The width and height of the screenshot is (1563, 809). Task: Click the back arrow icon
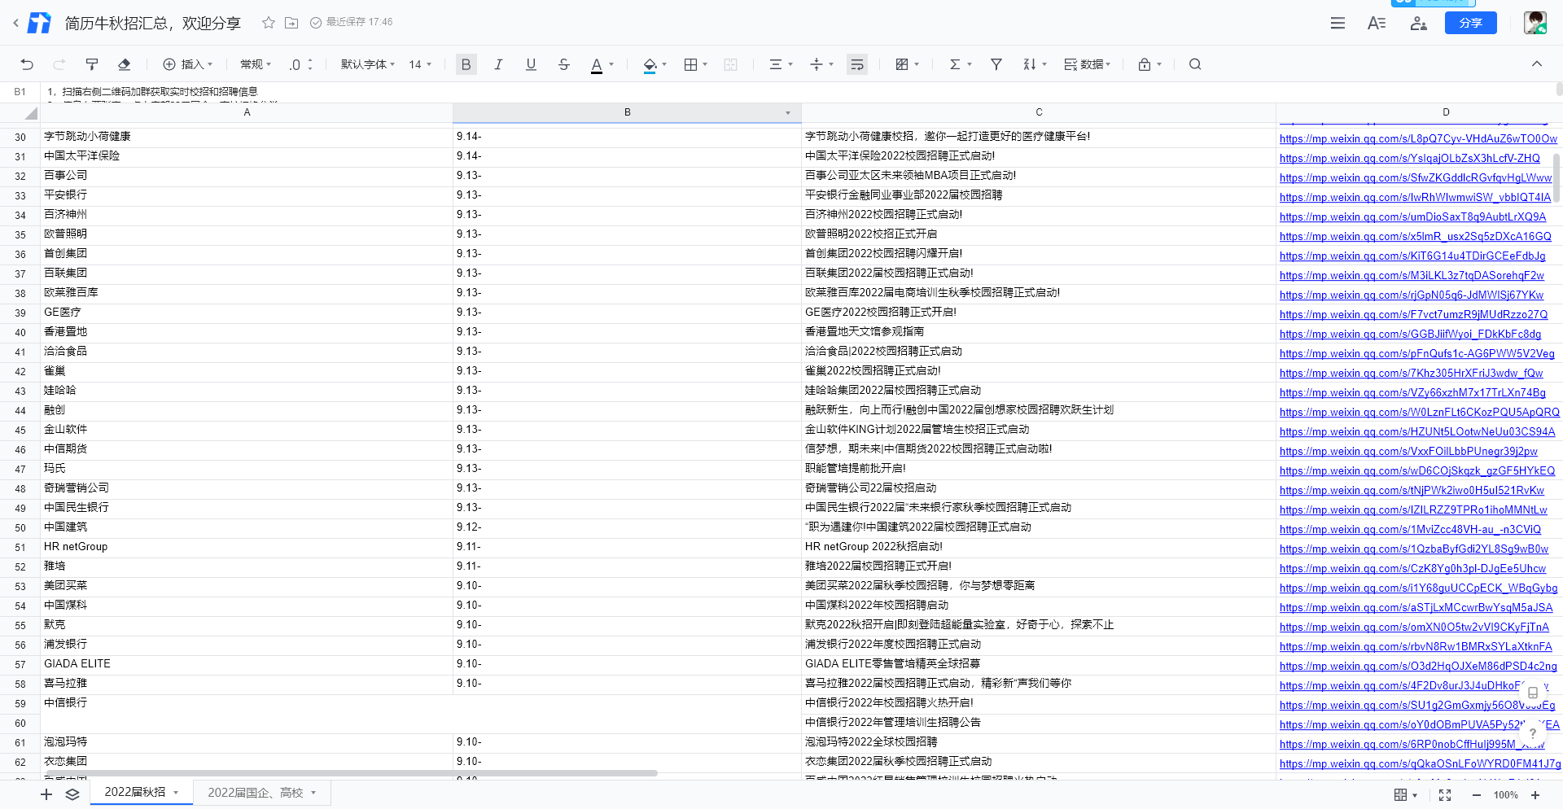coord(15,23)
